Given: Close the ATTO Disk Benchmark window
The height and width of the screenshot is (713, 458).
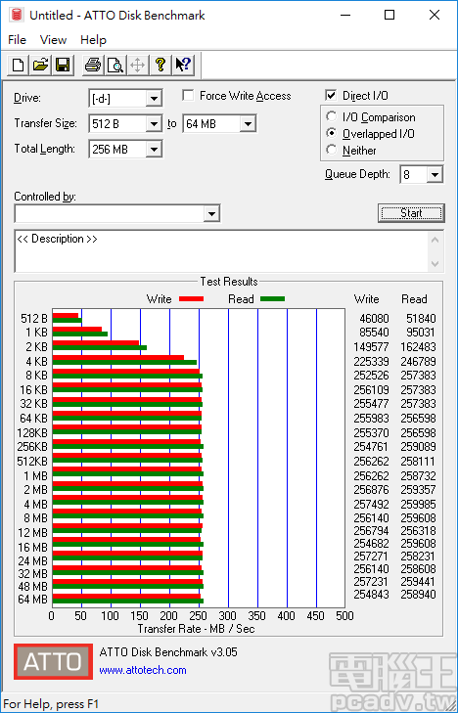Looking at the screenshot, I should coord(435,15).
